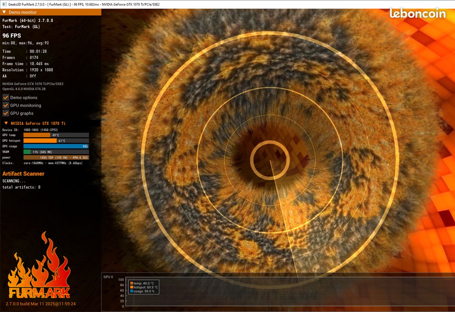Image resolution: width=455 pixels, height=312 pixels.
Task: Click the min:88, max:96, avg:92 line
Action: (x=25, y=43)
